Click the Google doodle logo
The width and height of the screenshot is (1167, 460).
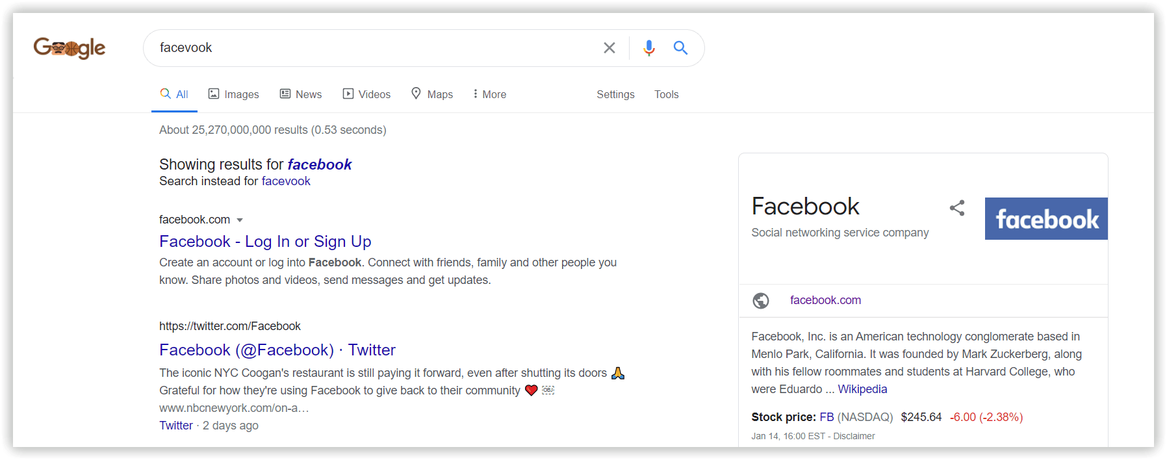tap(70, 48)
